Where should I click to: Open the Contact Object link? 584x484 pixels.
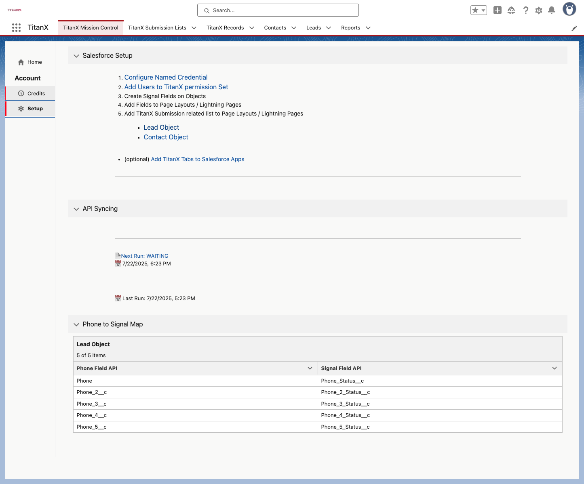166,137
